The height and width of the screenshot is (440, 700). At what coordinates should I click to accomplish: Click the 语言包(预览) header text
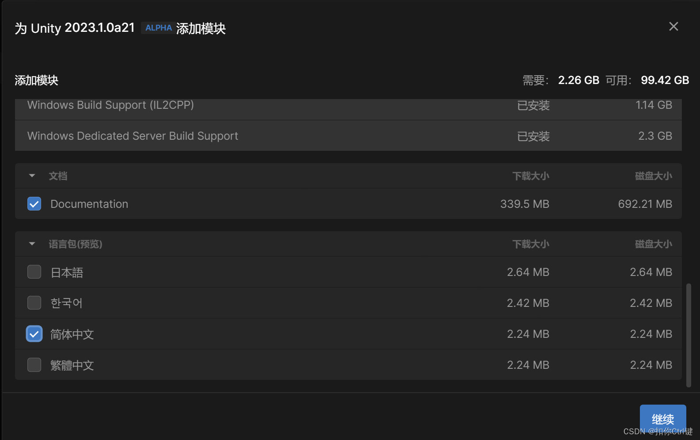point(76,244)
